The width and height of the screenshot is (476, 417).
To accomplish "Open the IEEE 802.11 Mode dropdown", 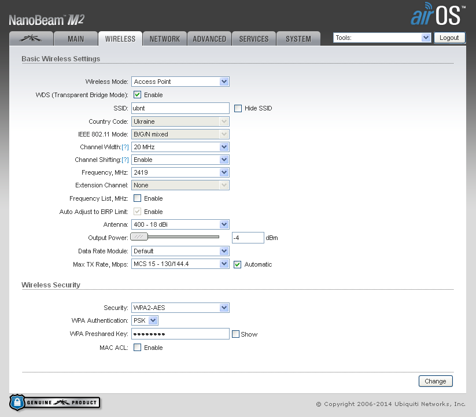I will (180, 134).
